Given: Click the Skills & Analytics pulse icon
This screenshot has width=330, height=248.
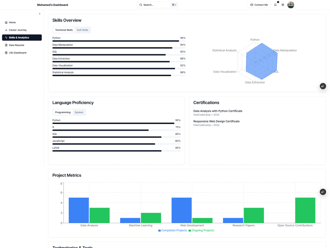Looking at the screenshot, I should tap(6, 37).
